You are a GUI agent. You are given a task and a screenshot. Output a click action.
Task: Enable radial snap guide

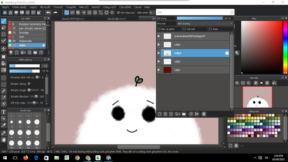pos(89,12)
